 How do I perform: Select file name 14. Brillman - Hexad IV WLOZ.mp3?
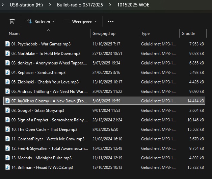click(x=42, y=167)
